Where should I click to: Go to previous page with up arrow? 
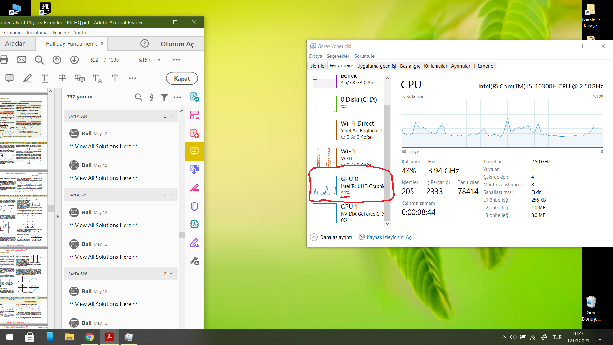coord(57,60)
